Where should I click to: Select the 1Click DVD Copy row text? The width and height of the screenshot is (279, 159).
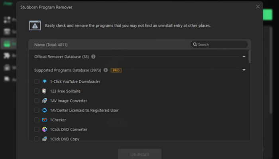pos(65,139)
